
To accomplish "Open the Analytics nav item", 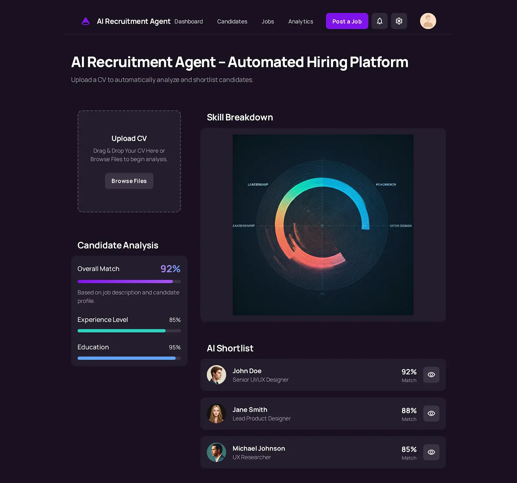I will coord(301,21).
